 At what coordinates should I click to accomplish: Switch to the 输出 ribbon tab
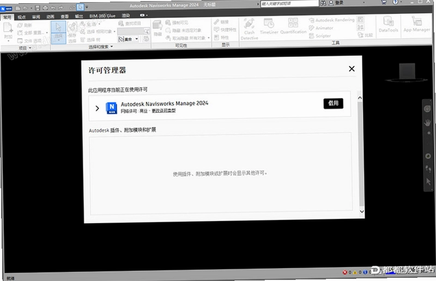[79, 16]
